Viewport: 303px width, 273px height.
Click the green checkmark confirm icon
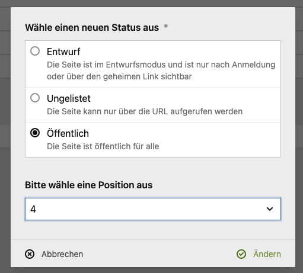(241, 254)
